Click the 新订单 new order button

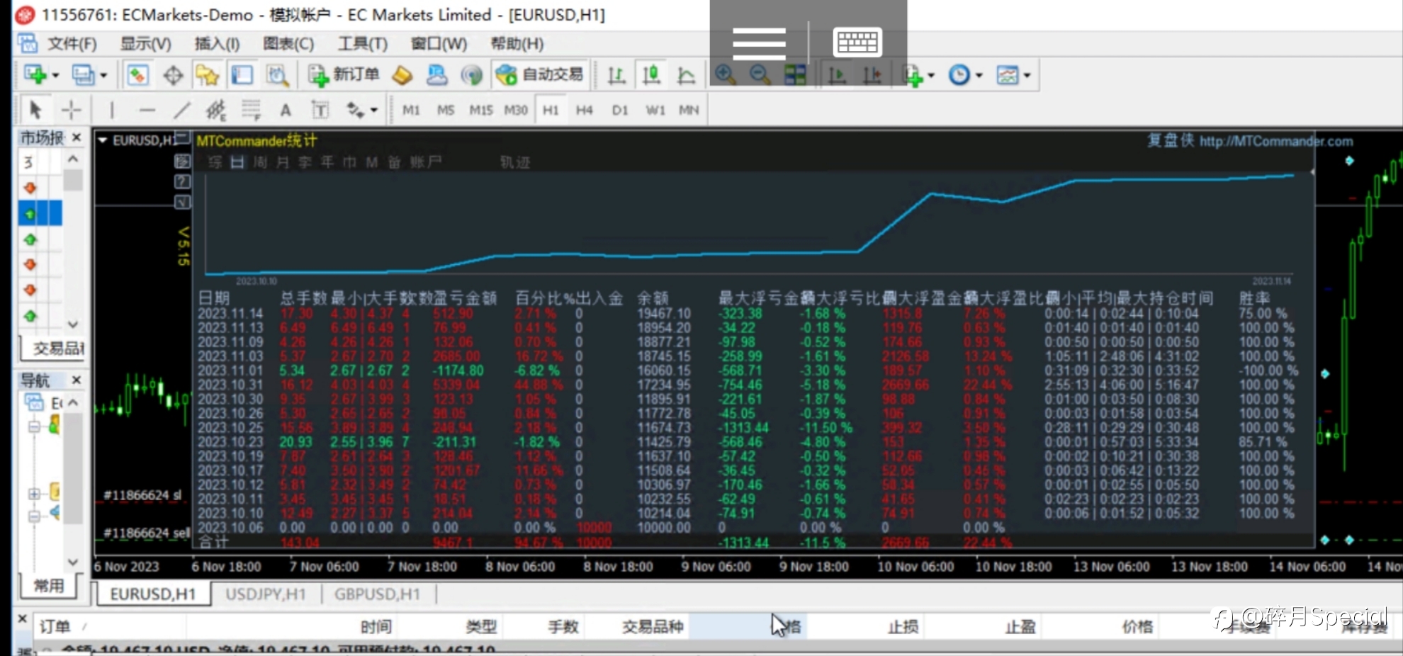point(344,75)
